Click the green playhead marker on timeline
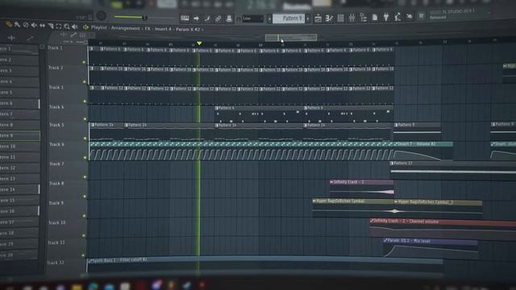Screen dimensions: 516x290 (199, 43)
